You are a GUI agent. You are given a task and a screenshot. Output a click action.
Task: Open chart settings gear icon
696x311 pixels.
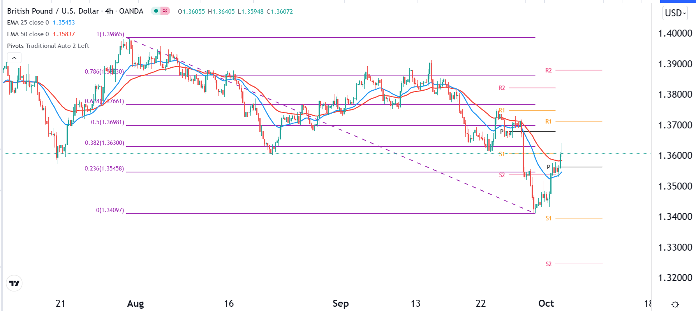click(675, 304)
